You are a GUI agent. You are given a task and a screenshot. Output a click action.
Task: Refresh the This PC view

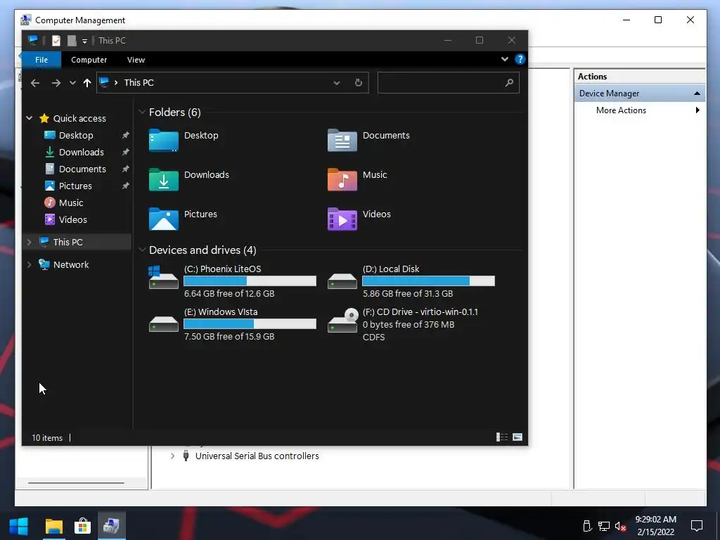[358, 83]
